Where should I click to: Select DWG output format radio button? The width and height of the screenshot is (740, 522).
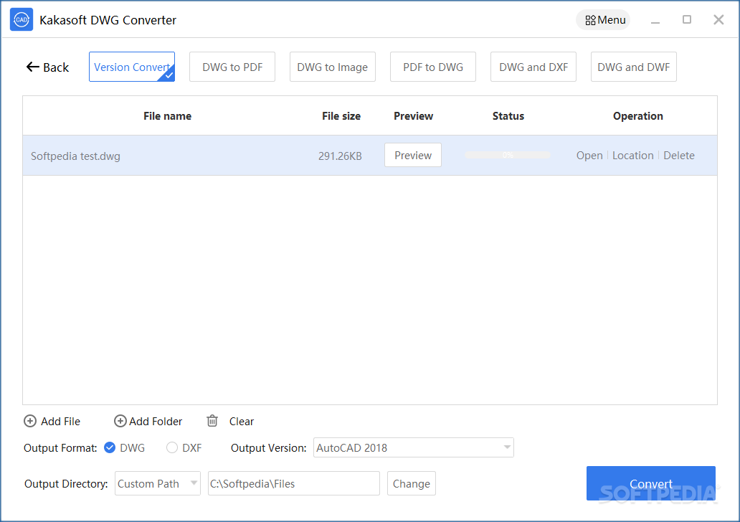pos(110,447)
